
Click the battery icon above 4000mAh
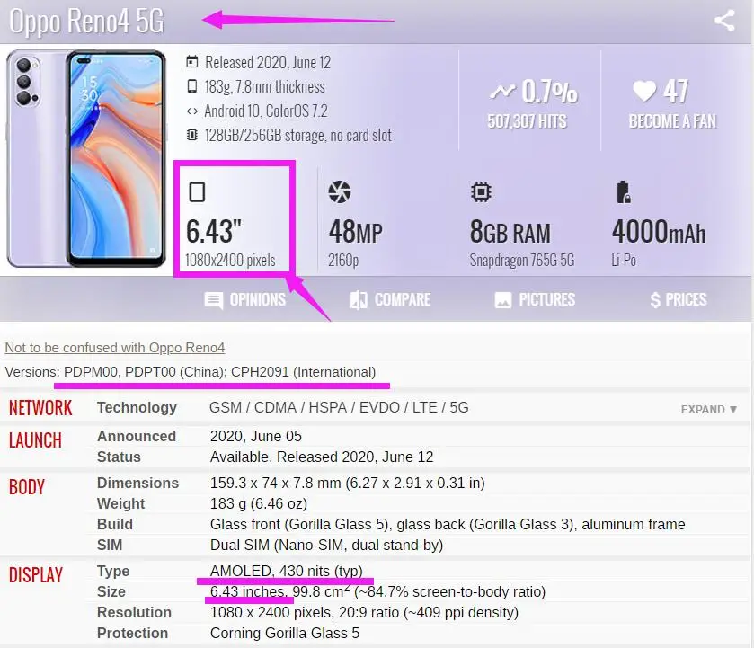click(x=624, y=192)
